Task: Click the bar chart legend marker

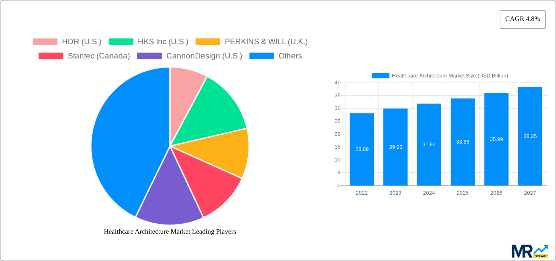Action: 380,76
